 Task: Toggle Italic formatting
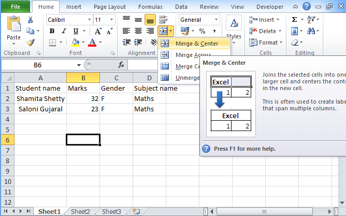64,31
